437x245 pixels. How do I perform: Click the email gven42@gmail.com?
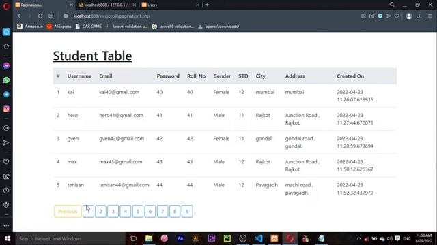coord(122,139)
